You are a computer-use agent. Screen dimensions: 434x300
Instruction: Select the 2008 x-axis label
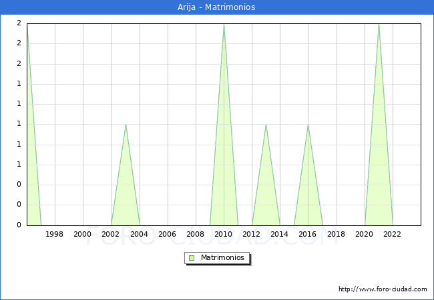[x=195, y=234]
